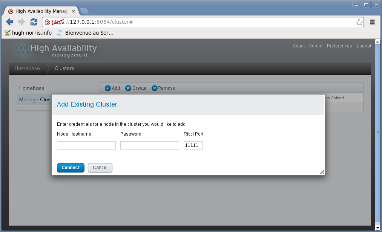382x232 pixels.
Task: Cancel the Add Existing Cluster dialog
Action: click(x=100, y=168)
